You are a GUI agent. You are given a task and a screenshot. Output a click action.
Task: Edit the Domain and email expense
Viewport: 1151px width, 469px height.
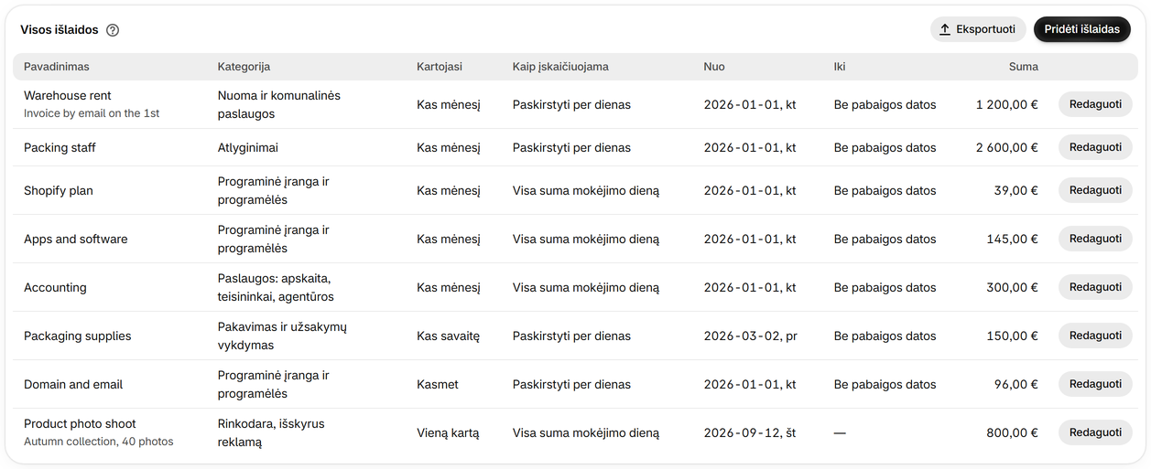tap(1095, 384)
